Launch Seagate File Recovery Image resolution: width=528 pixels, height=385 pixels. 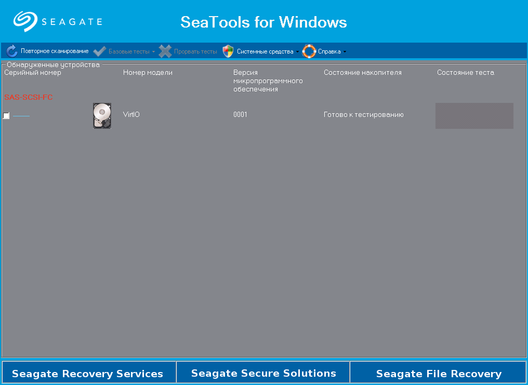coord(439,374)
